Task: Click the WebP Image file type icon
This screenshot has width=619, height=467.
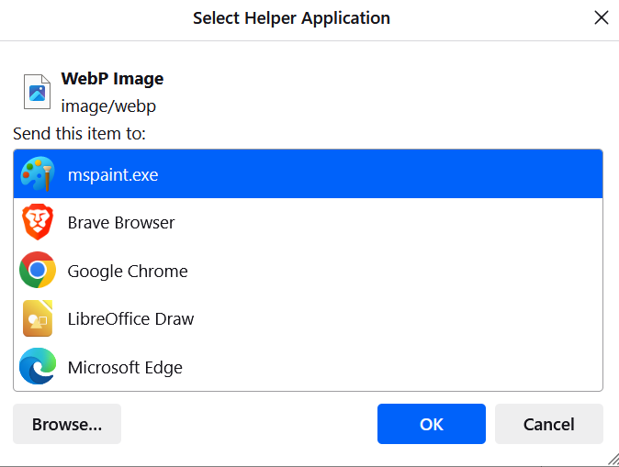Action: pos(37,92)
